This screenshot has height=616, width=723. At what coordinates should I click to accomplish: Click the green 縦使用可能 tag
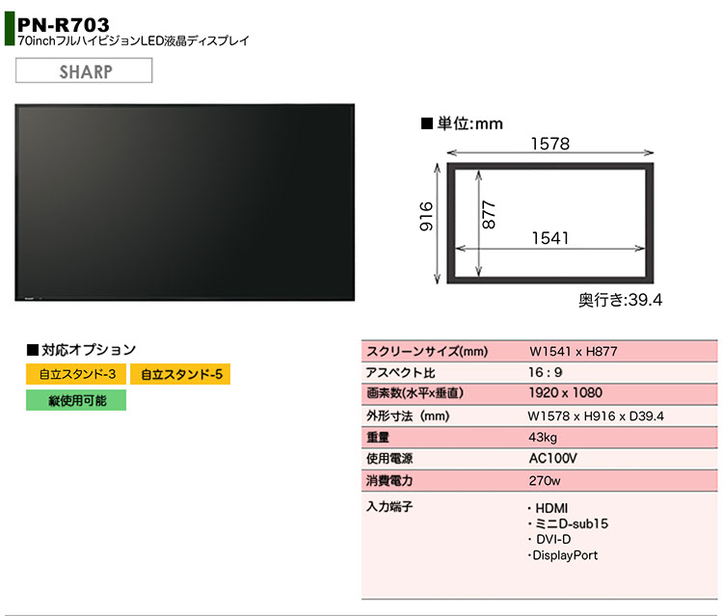[x=76, y=400]
